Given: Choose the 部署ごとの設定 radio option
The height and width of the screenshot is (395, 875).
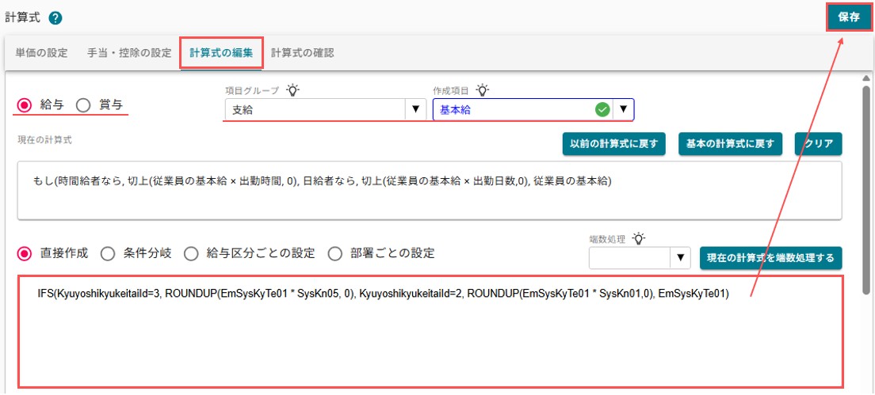Looking at the screenshot, I should pyautogui.click(x=334, y=254).
